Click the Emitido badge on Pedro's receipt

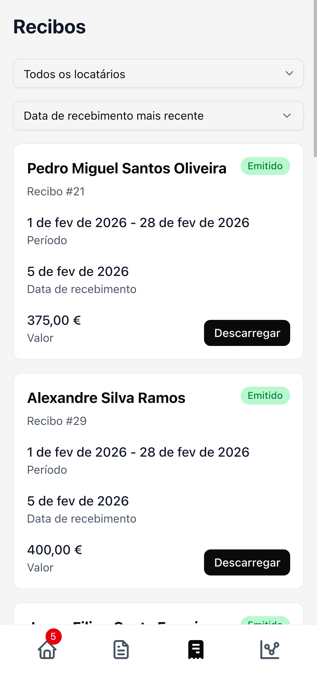coord(265,166)
